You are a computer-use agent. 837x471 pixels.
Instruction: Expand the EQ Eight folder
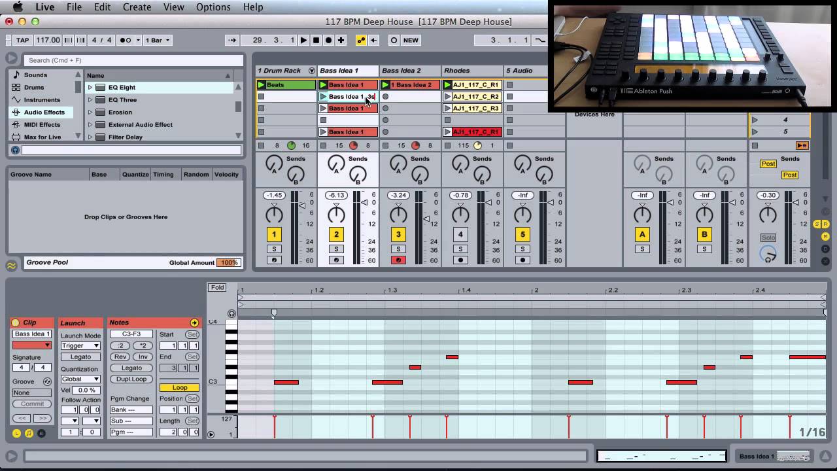pos(90,87)
